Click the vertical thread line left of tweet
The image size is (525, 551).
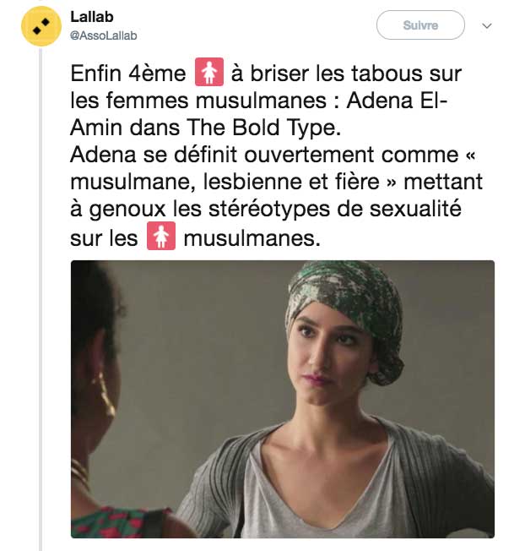tap(41, 296)
